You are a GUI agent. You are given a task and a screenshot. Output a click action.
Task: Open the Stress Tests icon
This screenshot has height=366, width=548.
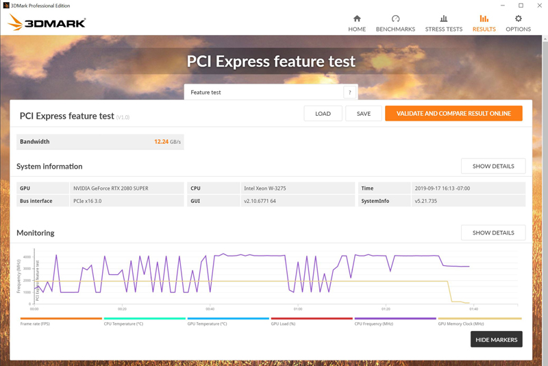tap(443, 19)
